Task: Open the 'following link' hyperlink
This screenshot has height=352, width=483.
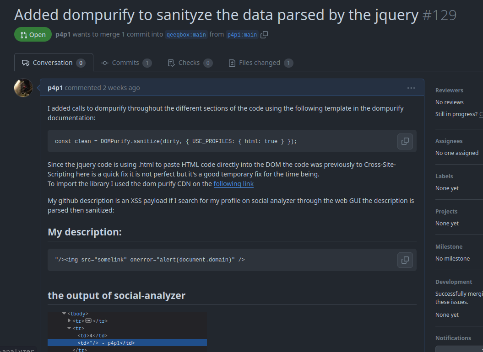Action: coord(233,184)
